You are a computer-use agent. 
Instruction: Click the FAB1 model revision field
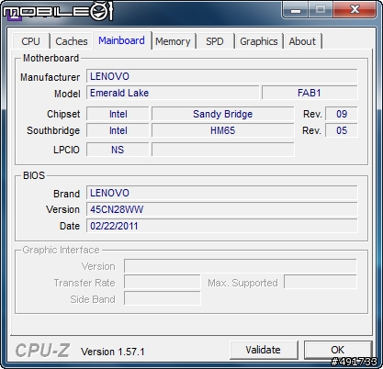[x=310, y=93]
